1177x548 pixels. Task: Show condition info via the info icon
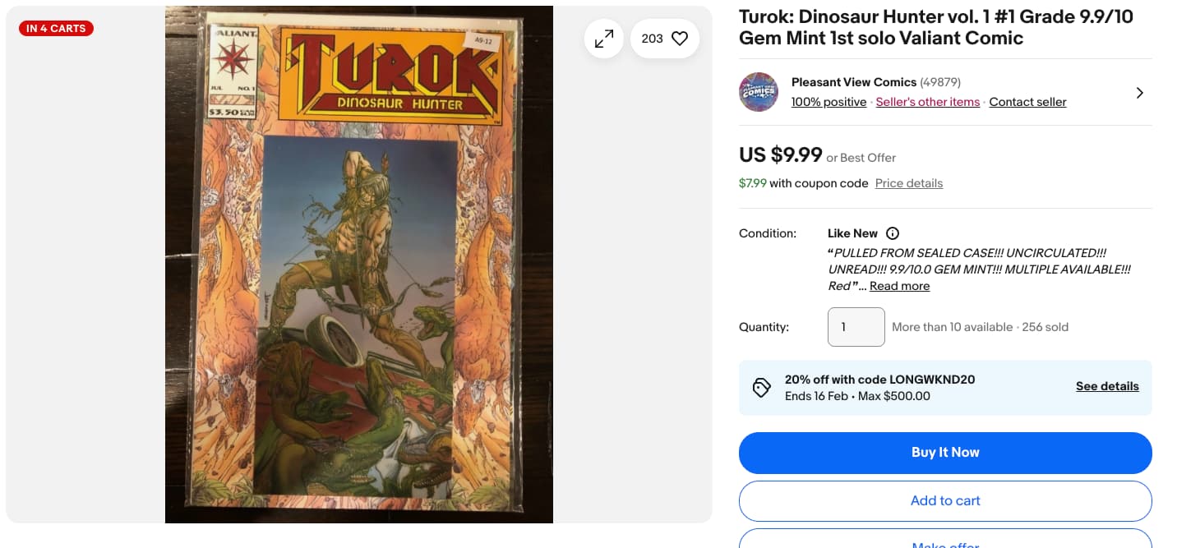tap(893, 233)
